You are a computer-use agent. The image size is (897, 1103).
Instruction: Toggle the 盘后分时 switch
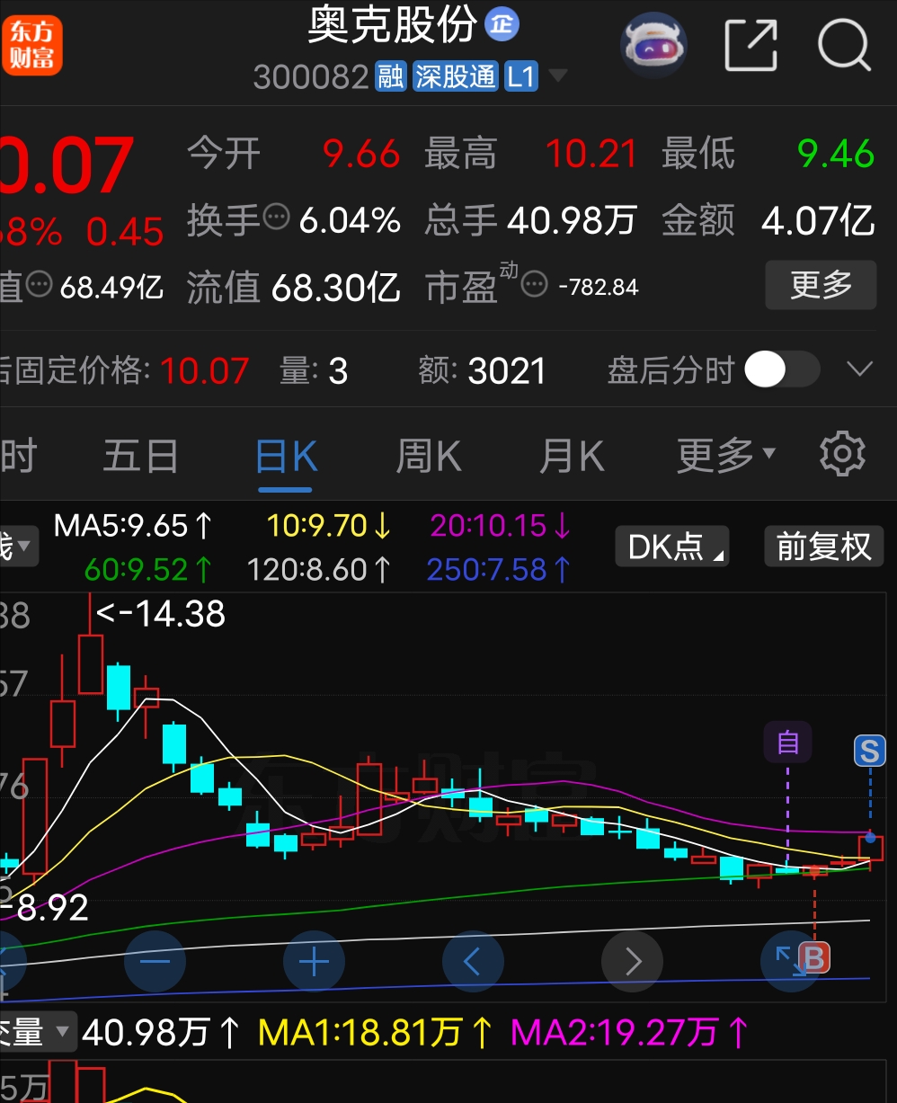(x=781, y=370)
